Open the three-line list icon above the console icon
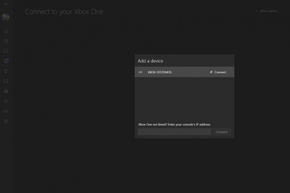The height and width of the screenshot is (193, 290). [6, 101]
